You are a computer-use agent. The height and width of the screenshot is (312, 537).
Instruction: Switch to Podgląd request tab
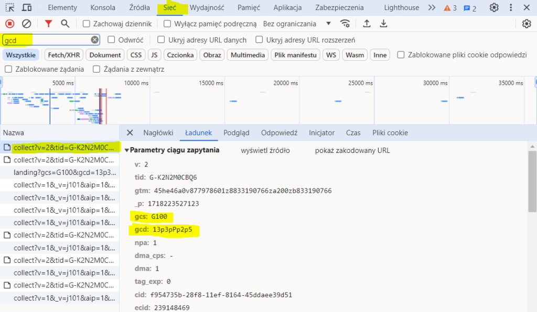click(x=237, y=132)
